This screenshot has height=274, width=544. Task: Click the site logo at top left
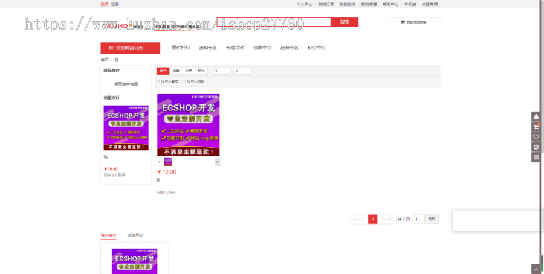coord(124,25)
